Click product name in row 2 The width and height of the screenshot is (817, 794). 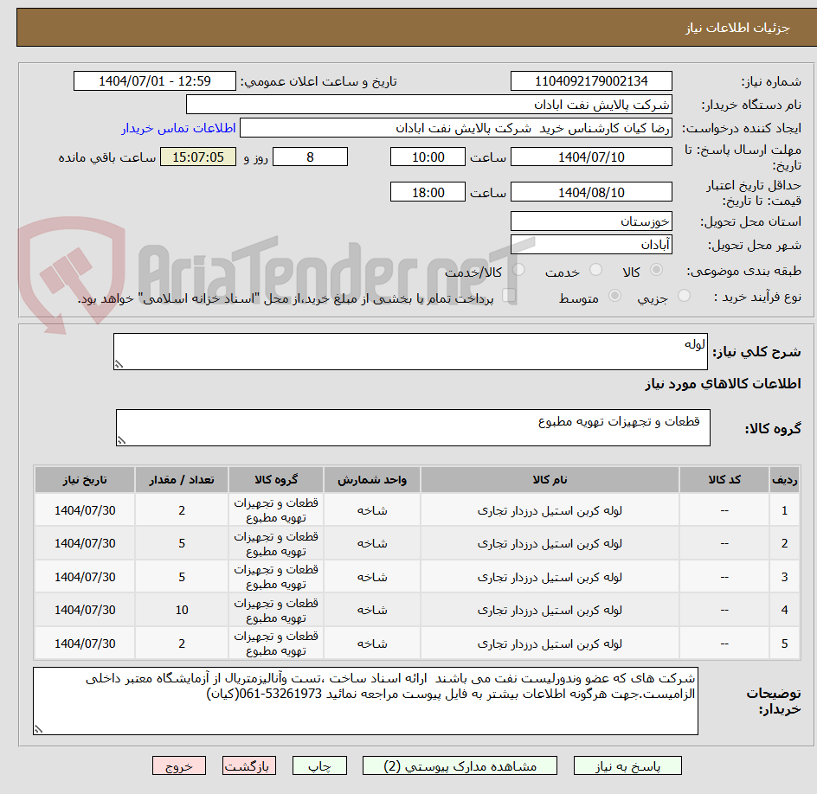[x=550, y=543]
